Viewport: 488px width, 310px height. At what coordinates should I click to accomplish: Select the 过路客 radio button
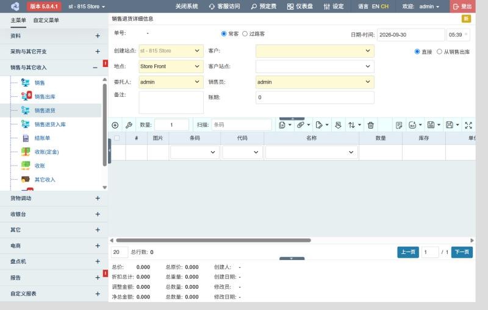pyautogui.click(x=245, y=33)
